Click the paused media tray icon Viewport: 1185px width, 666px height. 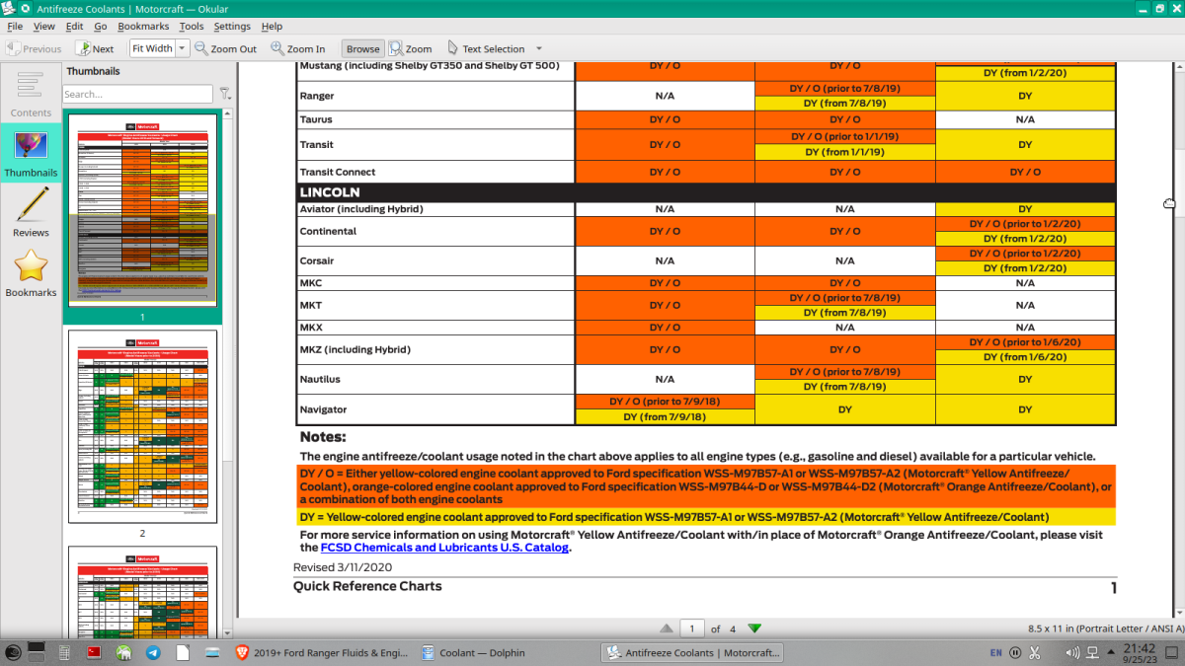coord(1015,652)
